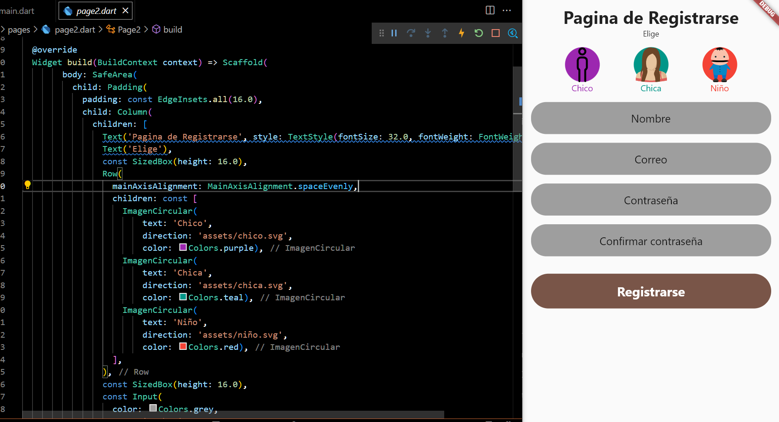Open the build breadcrumb dropdown
Screen dimensions: 779x422
click(x=172, y=30)
